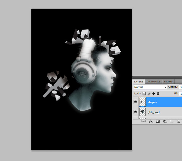The width and height of the screenshot is (182, 161).
Task: Switch to the Paths tab
Action: coord(168,81)
